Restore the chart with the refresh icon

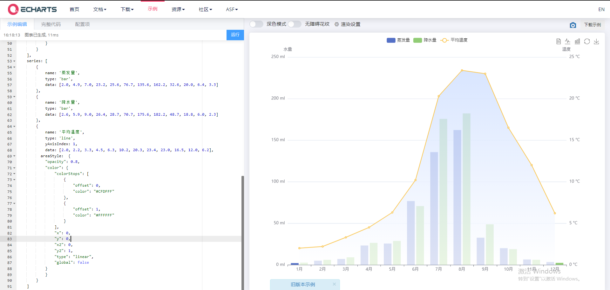[587, 41]
